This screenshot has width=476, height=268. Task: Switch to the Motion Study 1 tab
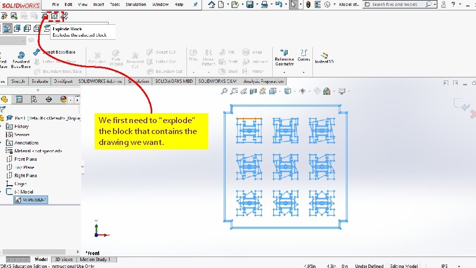(95, 260)
